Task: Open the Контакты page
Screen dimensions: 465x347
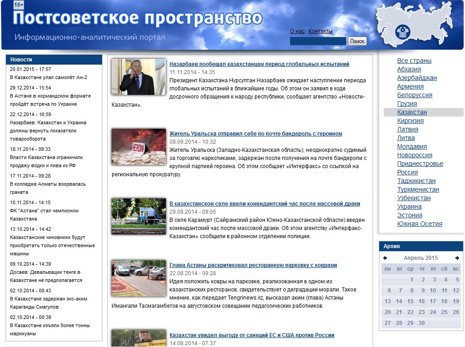Action: pos(320,31)
